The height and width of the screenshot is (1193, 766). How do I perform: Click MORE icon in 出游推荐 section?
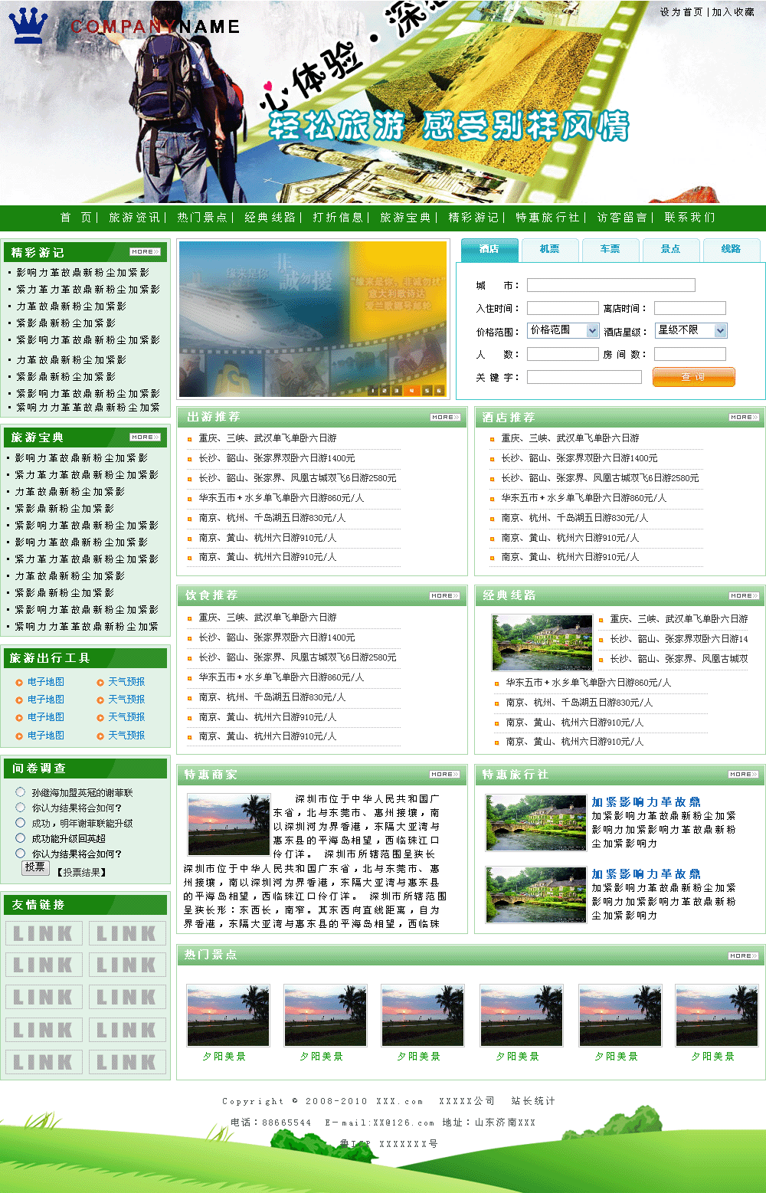[445, 418]
